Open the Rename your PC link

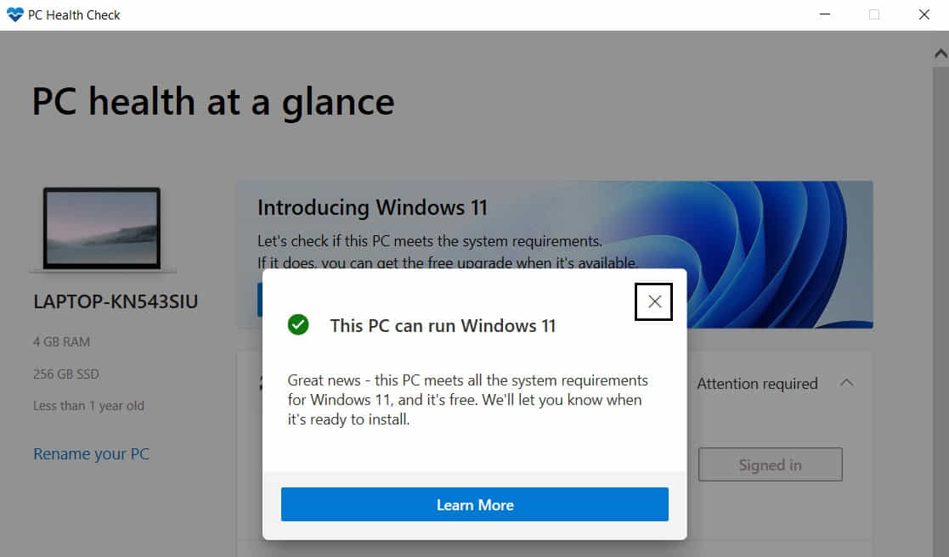coord(92,453)
